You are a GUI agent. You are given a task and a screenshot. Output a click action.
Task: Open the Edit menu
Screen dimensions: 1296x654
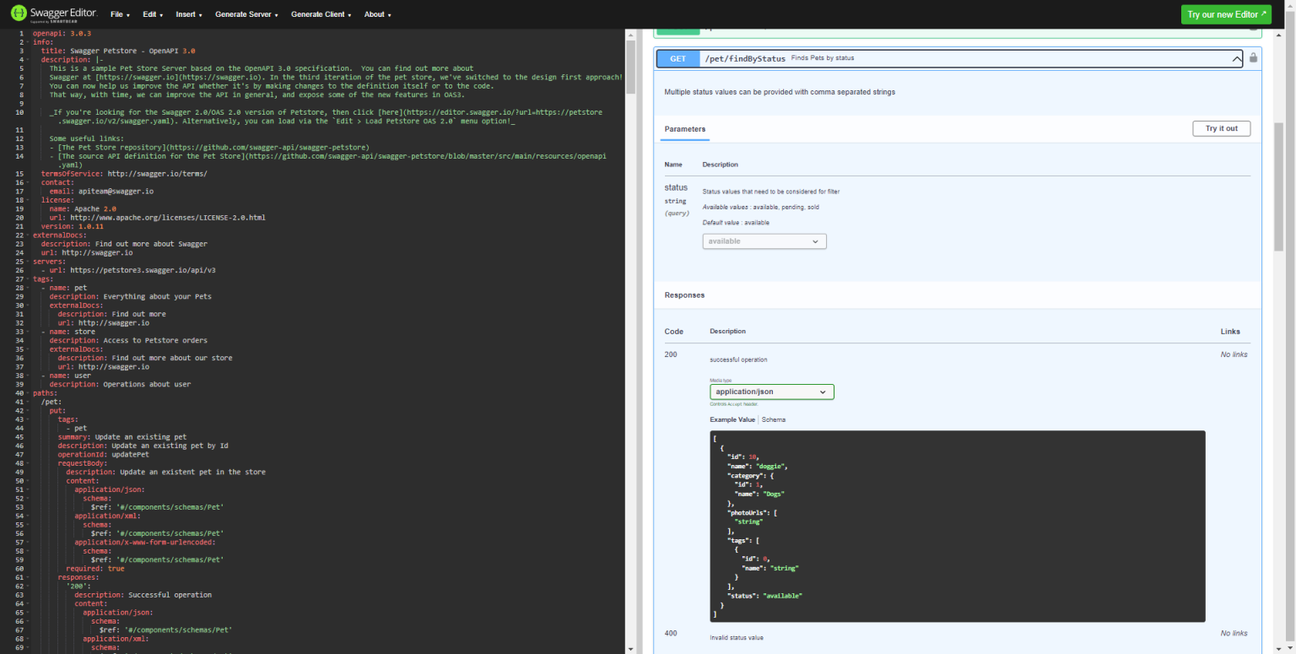click(152, 14)
